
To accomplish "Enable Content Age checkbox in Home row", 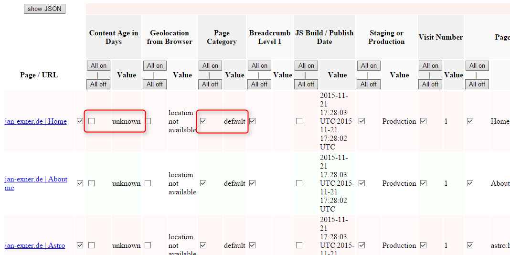I will click(92, 121).
